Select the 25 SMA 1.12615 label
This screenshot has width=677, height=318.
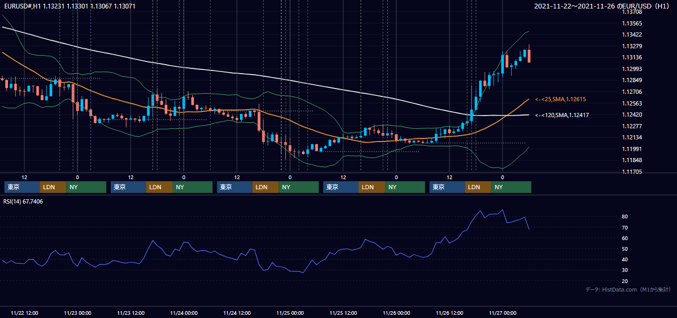click(560, 99)
